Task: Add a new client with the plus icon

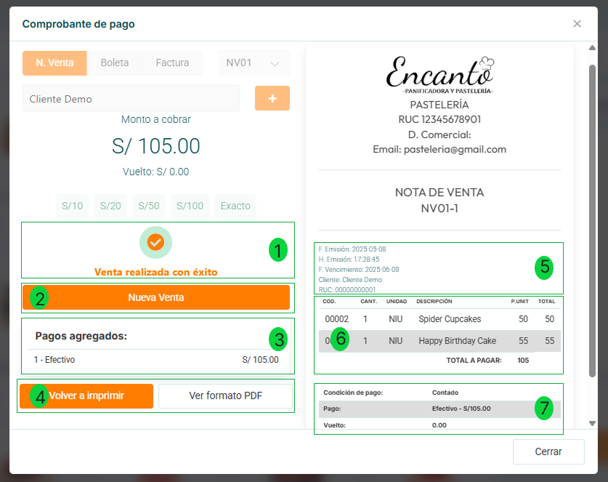Action: pos(272,97)
